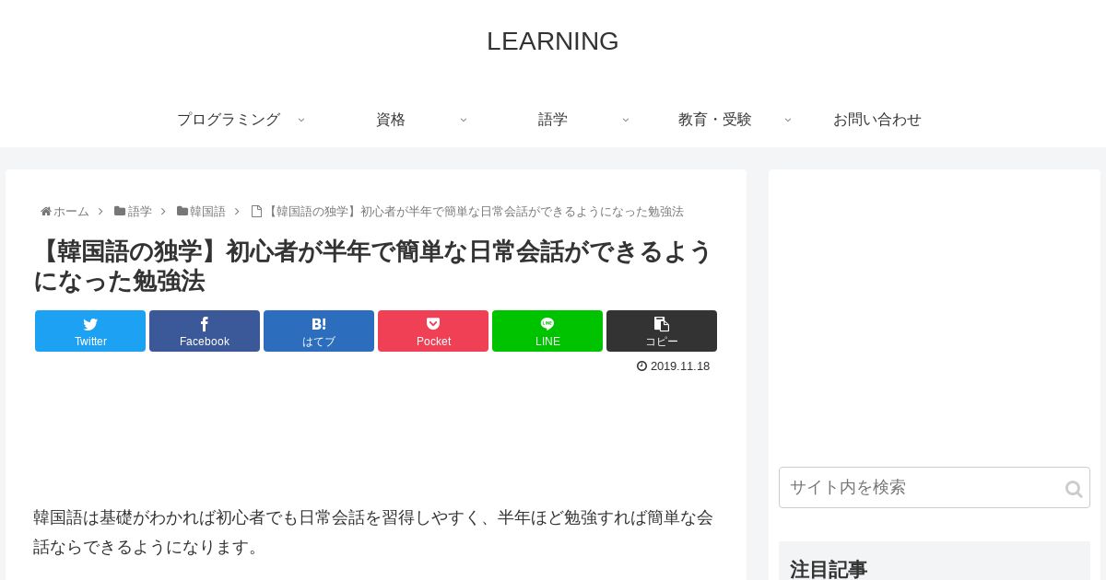
Task: Copy the article title with コピー button
Action: pos(662,331)
